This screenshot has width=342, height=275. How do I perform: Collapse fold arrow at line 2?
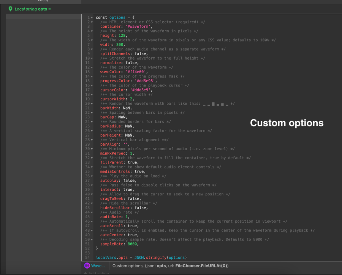point(92,22)
